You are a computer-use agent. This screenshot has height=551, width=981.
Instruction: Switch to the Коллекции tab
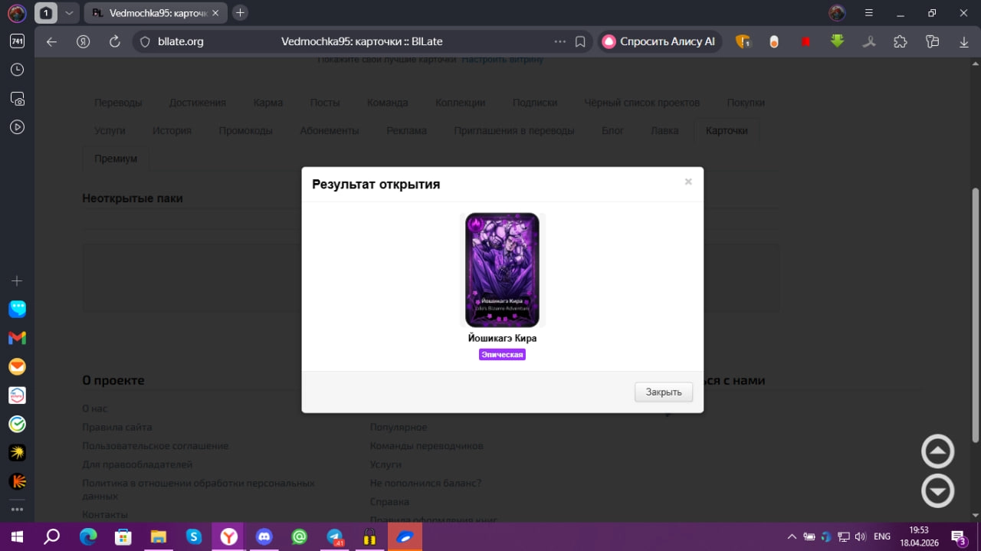tap(461, 103)
